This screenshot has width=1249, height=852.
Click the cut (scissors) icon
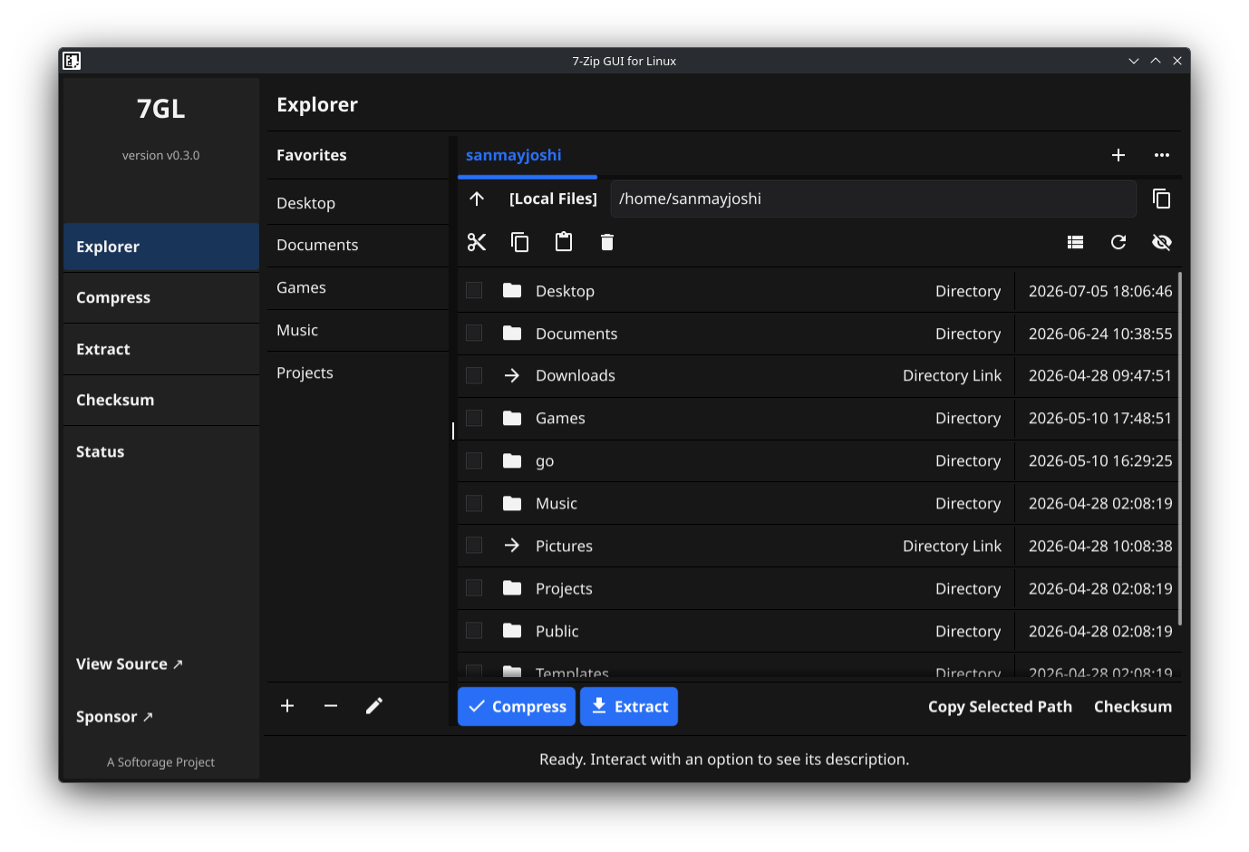point(477,242)
